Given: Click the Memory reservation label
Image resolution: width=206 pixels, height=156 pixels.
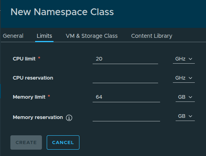Looking at the screenshot, I should pos(38,117).
